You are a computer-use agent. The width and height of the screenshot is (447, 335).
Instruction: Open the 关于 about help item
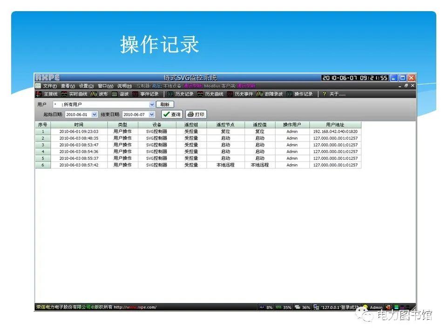tap(333, 94)
